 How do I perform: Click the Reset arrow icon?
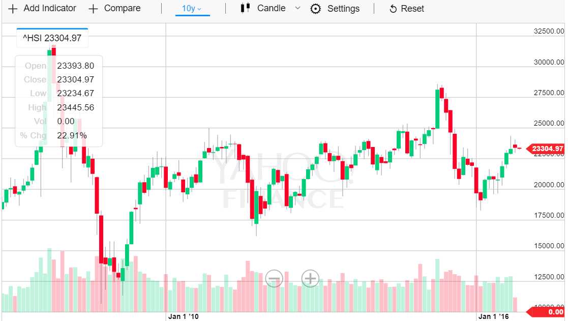tap(393, 9)
